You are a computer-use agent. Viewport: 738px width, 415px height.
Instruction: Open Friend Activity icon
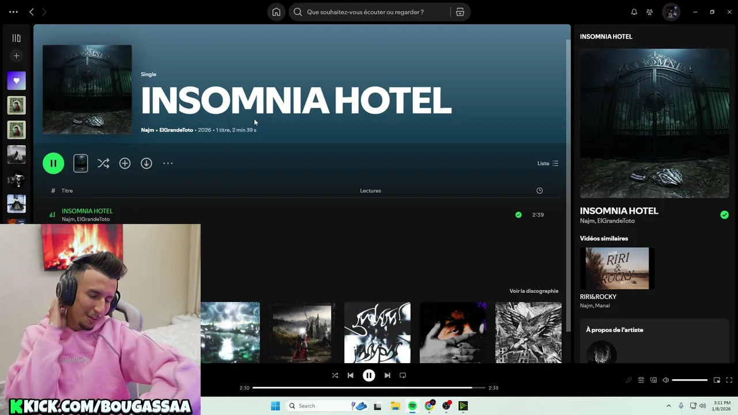[650, 12]
